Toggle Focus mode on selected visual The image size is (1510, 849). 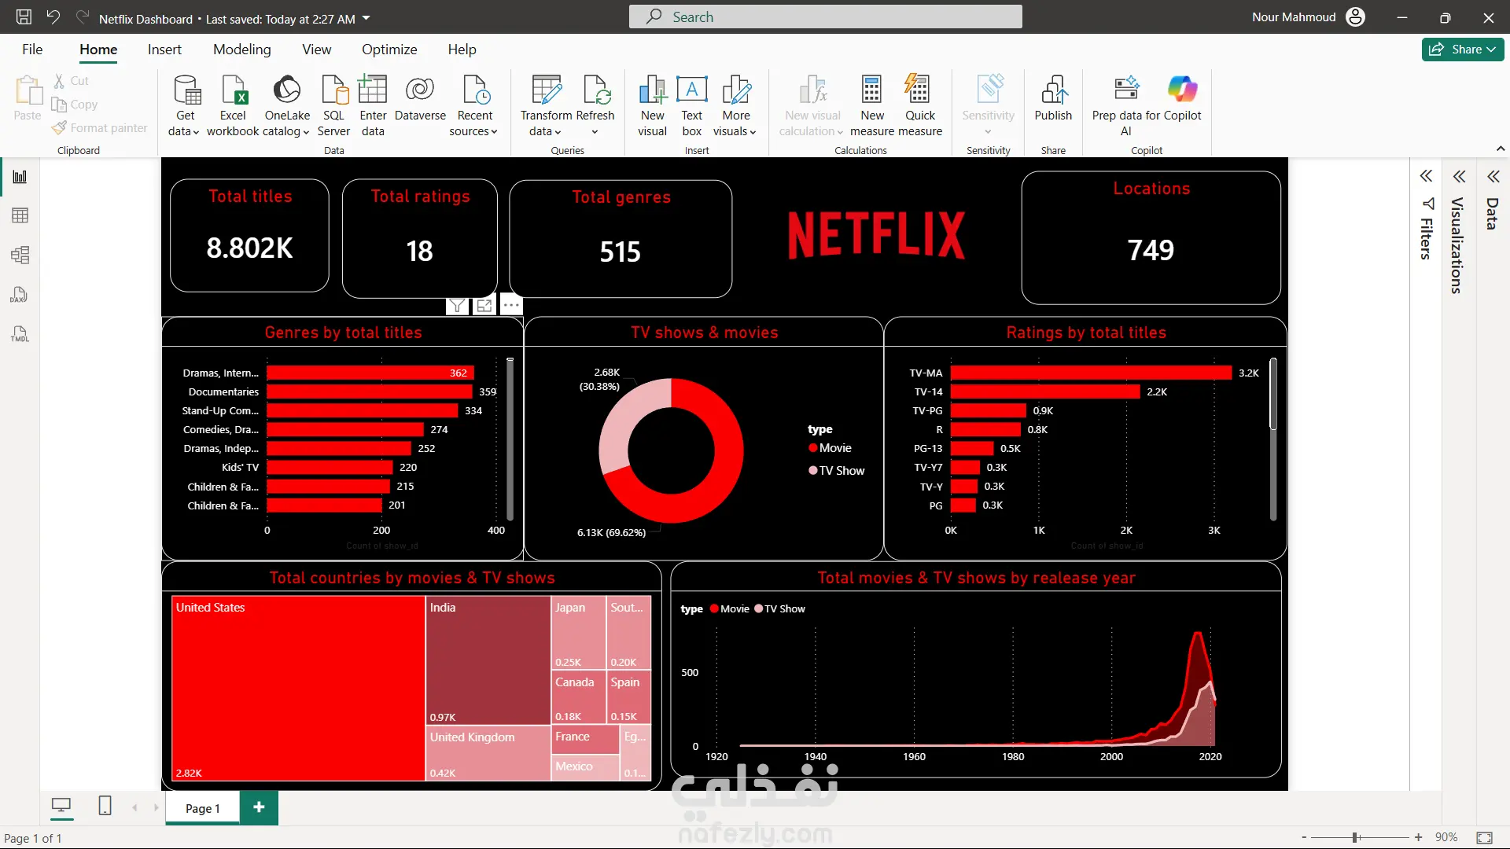click(x=484, y=306)
